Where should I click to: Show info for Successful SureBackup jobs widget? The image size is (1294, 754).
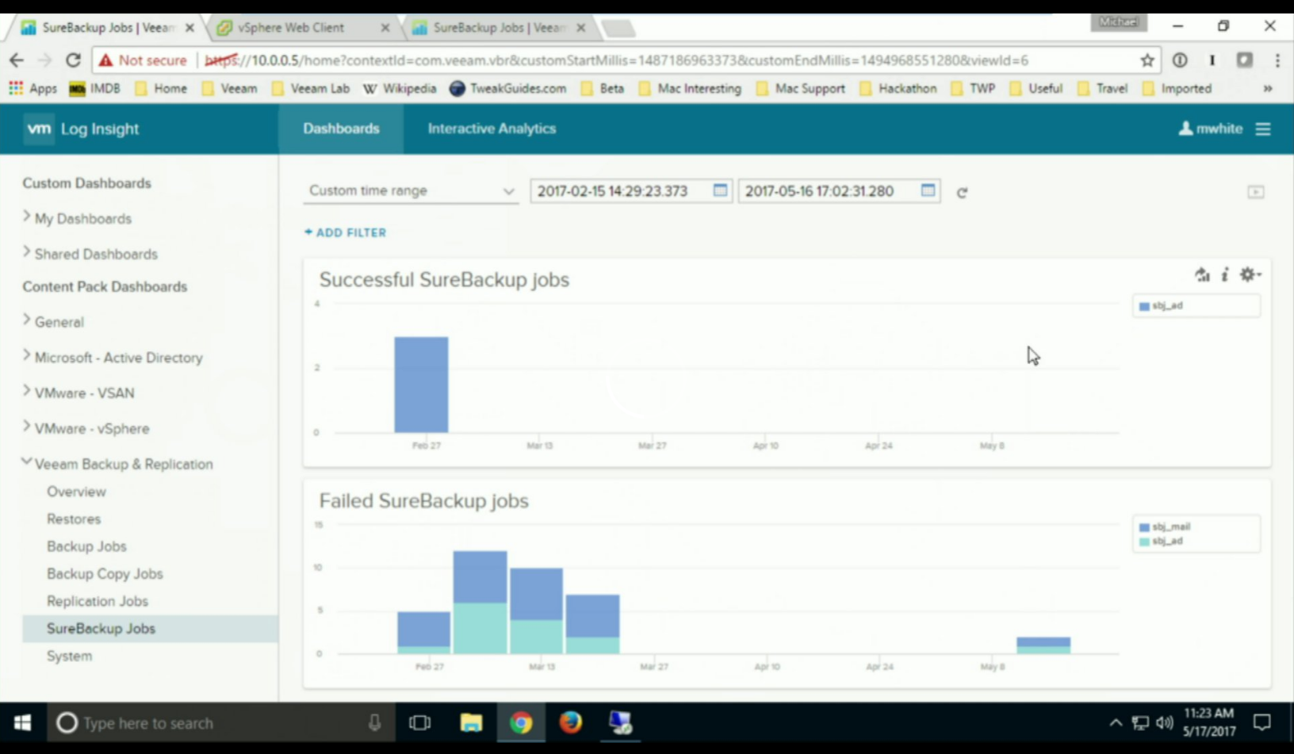(1225, 275)
